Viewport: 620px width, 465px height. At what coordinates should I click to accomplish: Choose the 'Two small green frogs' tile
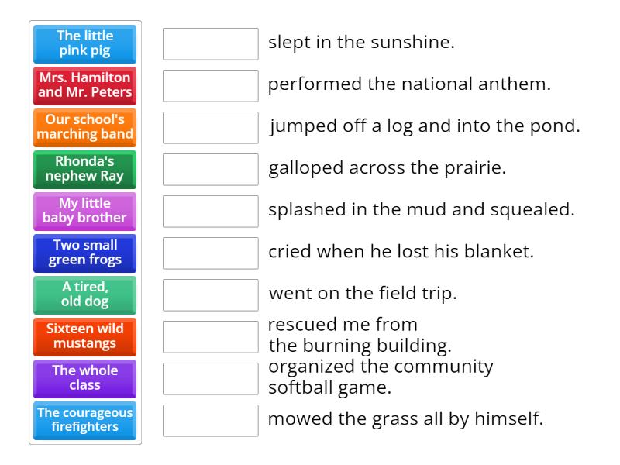click(x=85, y=253)
